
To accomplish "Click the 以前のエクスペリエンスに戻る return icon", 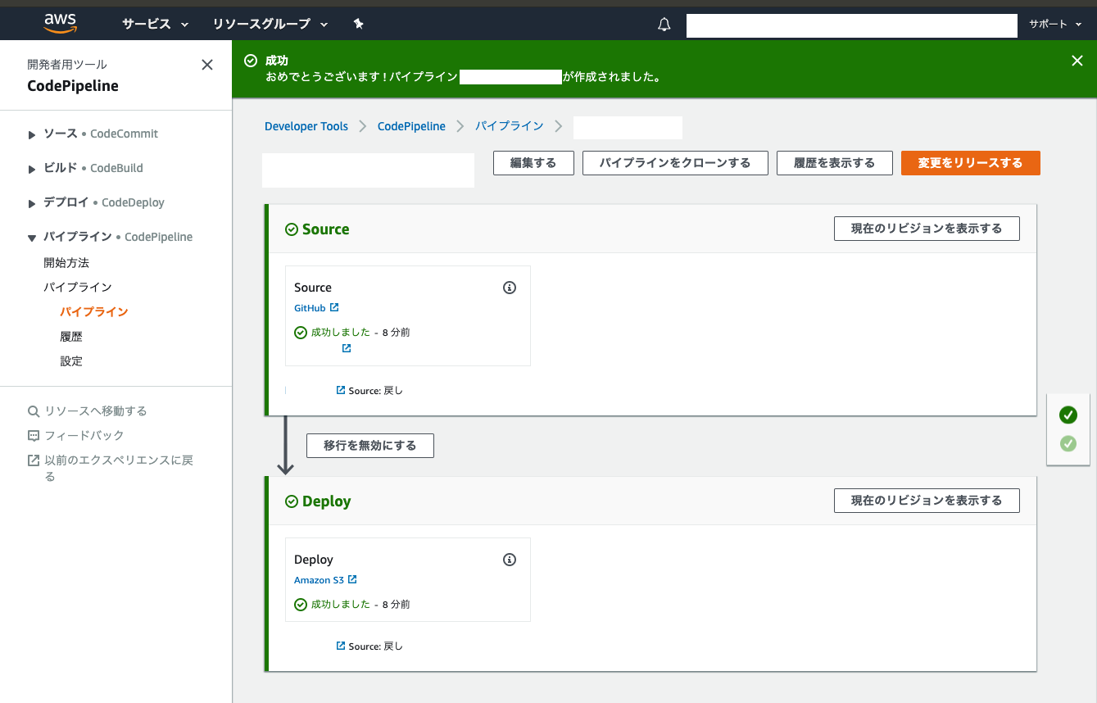I will click(34, 460).
